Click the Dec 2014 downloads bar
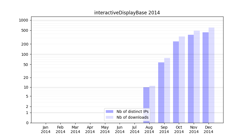248x138 pixels. pyautogui.click(x=211, y=75)
